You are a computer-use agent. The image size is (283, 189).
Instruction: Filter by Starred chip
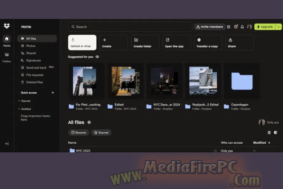tap(101, 133)
